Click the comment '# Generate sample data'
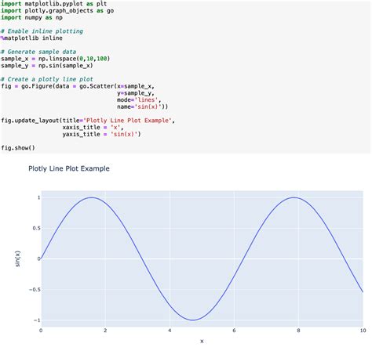Image resolution: width=372 pixels, height=347 pixels. pos(38,52)
